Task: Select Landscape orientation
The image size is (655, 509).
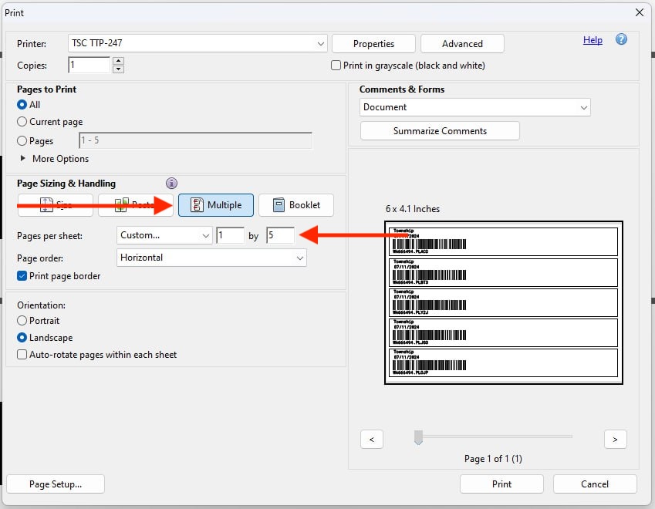Action: point(22,337)
